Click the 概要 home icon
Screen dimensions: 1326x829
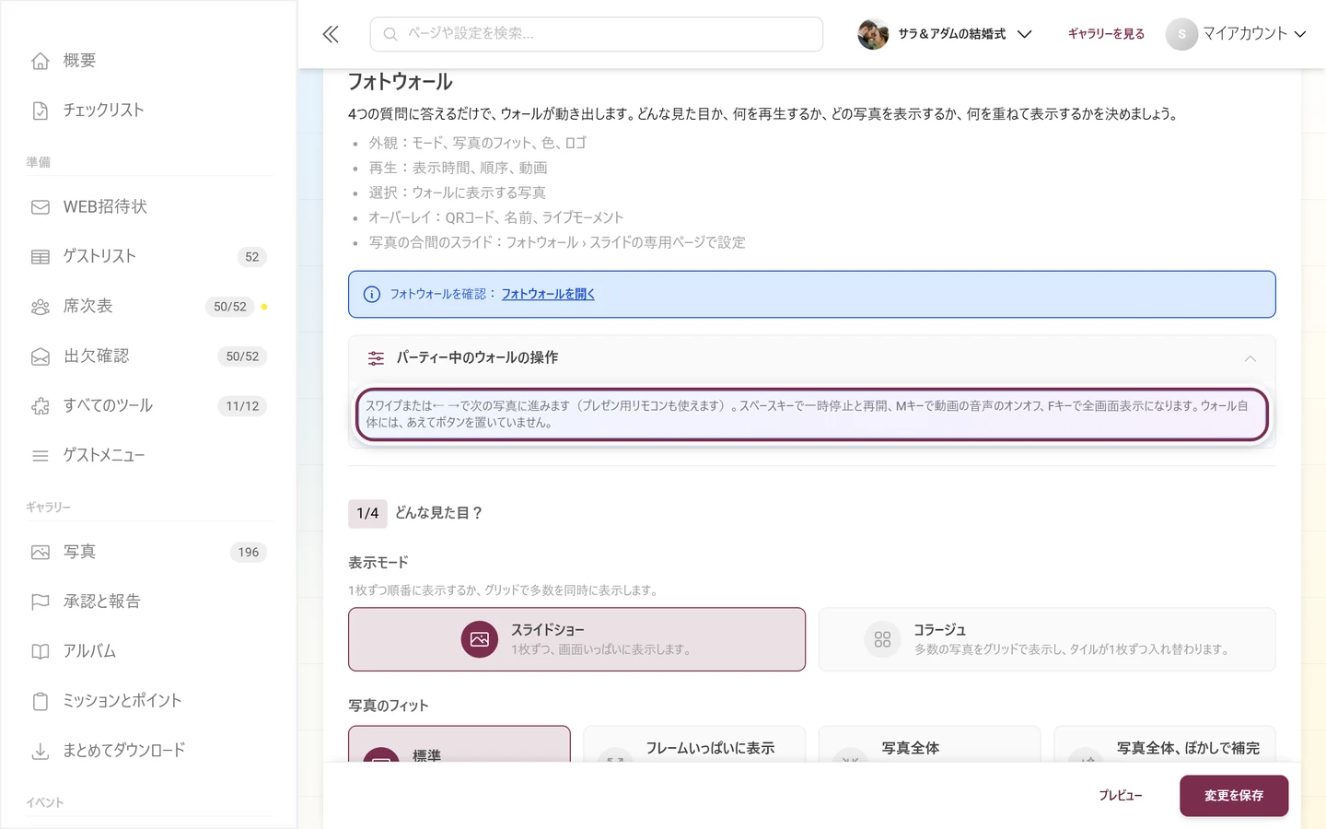pos(41,61)
